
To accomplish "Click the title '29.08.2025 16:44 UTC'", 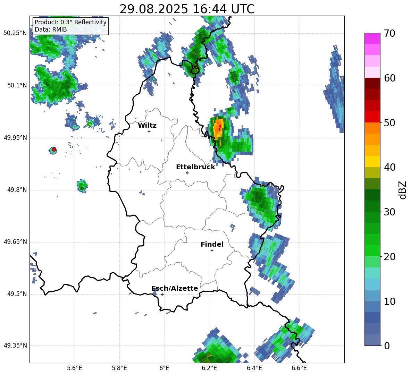I will coord(187,9).
